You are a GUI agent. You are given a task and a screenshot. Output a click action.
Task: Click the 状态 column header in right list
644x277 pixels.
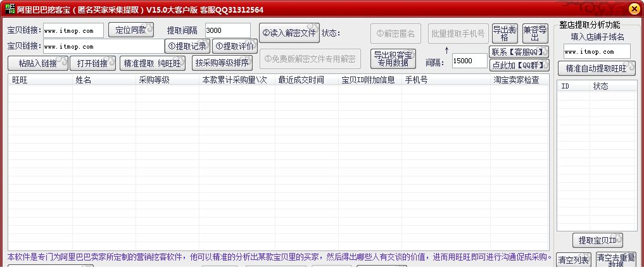(x=613, y=86)
